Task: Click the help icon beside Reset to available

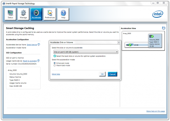Action: (x=39, y=61)
